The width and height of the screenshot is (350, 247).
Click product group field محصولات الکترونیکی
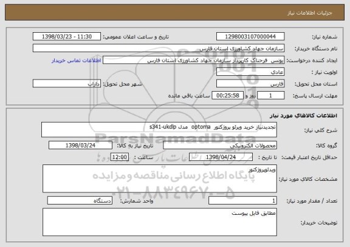point(220,145)
